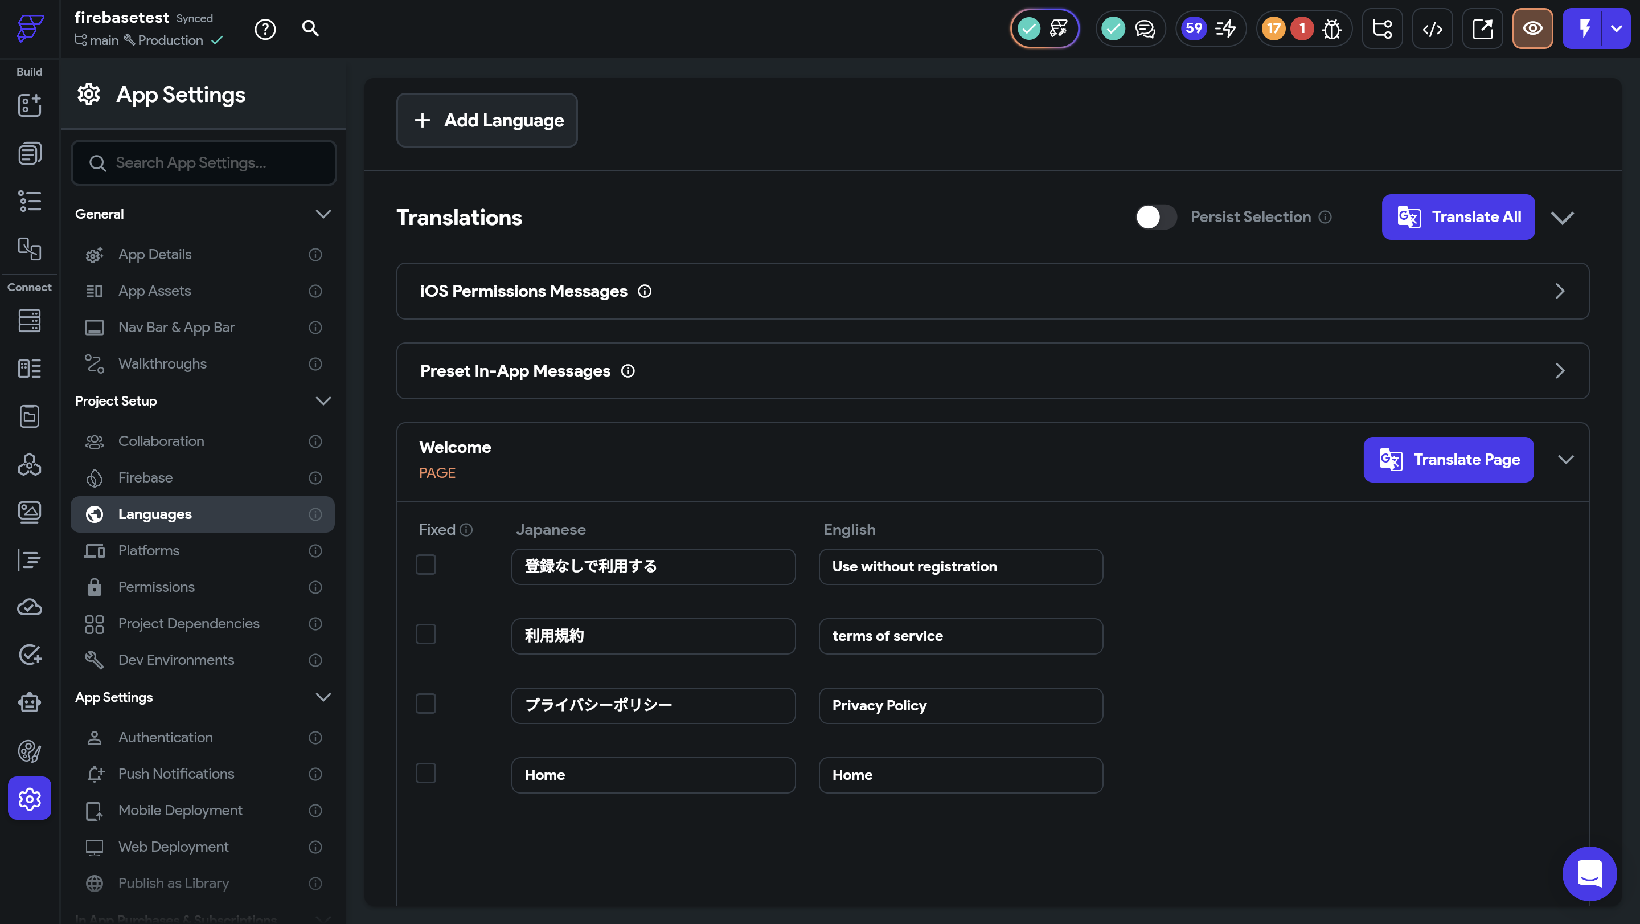
Task: Open dropdown arrow beside Translate All
Action: pos(1561,218)
